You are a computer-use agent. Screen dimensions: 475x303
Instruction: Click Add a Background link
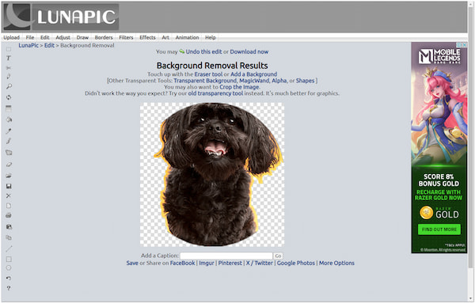[x=253, y=74]
